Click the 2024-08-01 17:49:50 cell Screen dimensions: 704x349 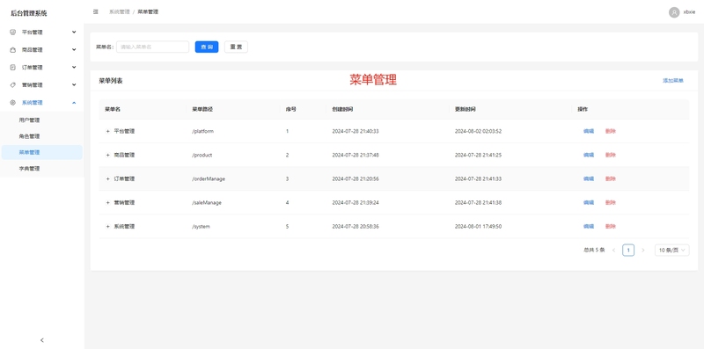(x=478, y=227)
